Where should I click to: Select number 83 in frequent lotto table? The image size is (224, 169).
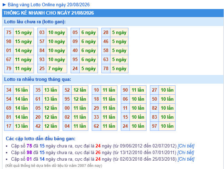(154, 117)
